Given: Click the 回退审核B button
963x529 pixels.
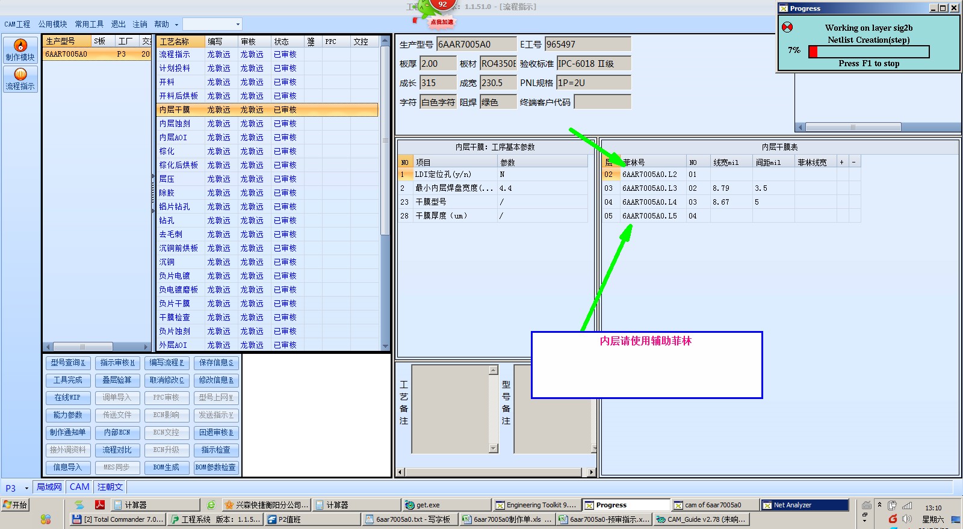Looking at the screenshot, I should point(216,432).
